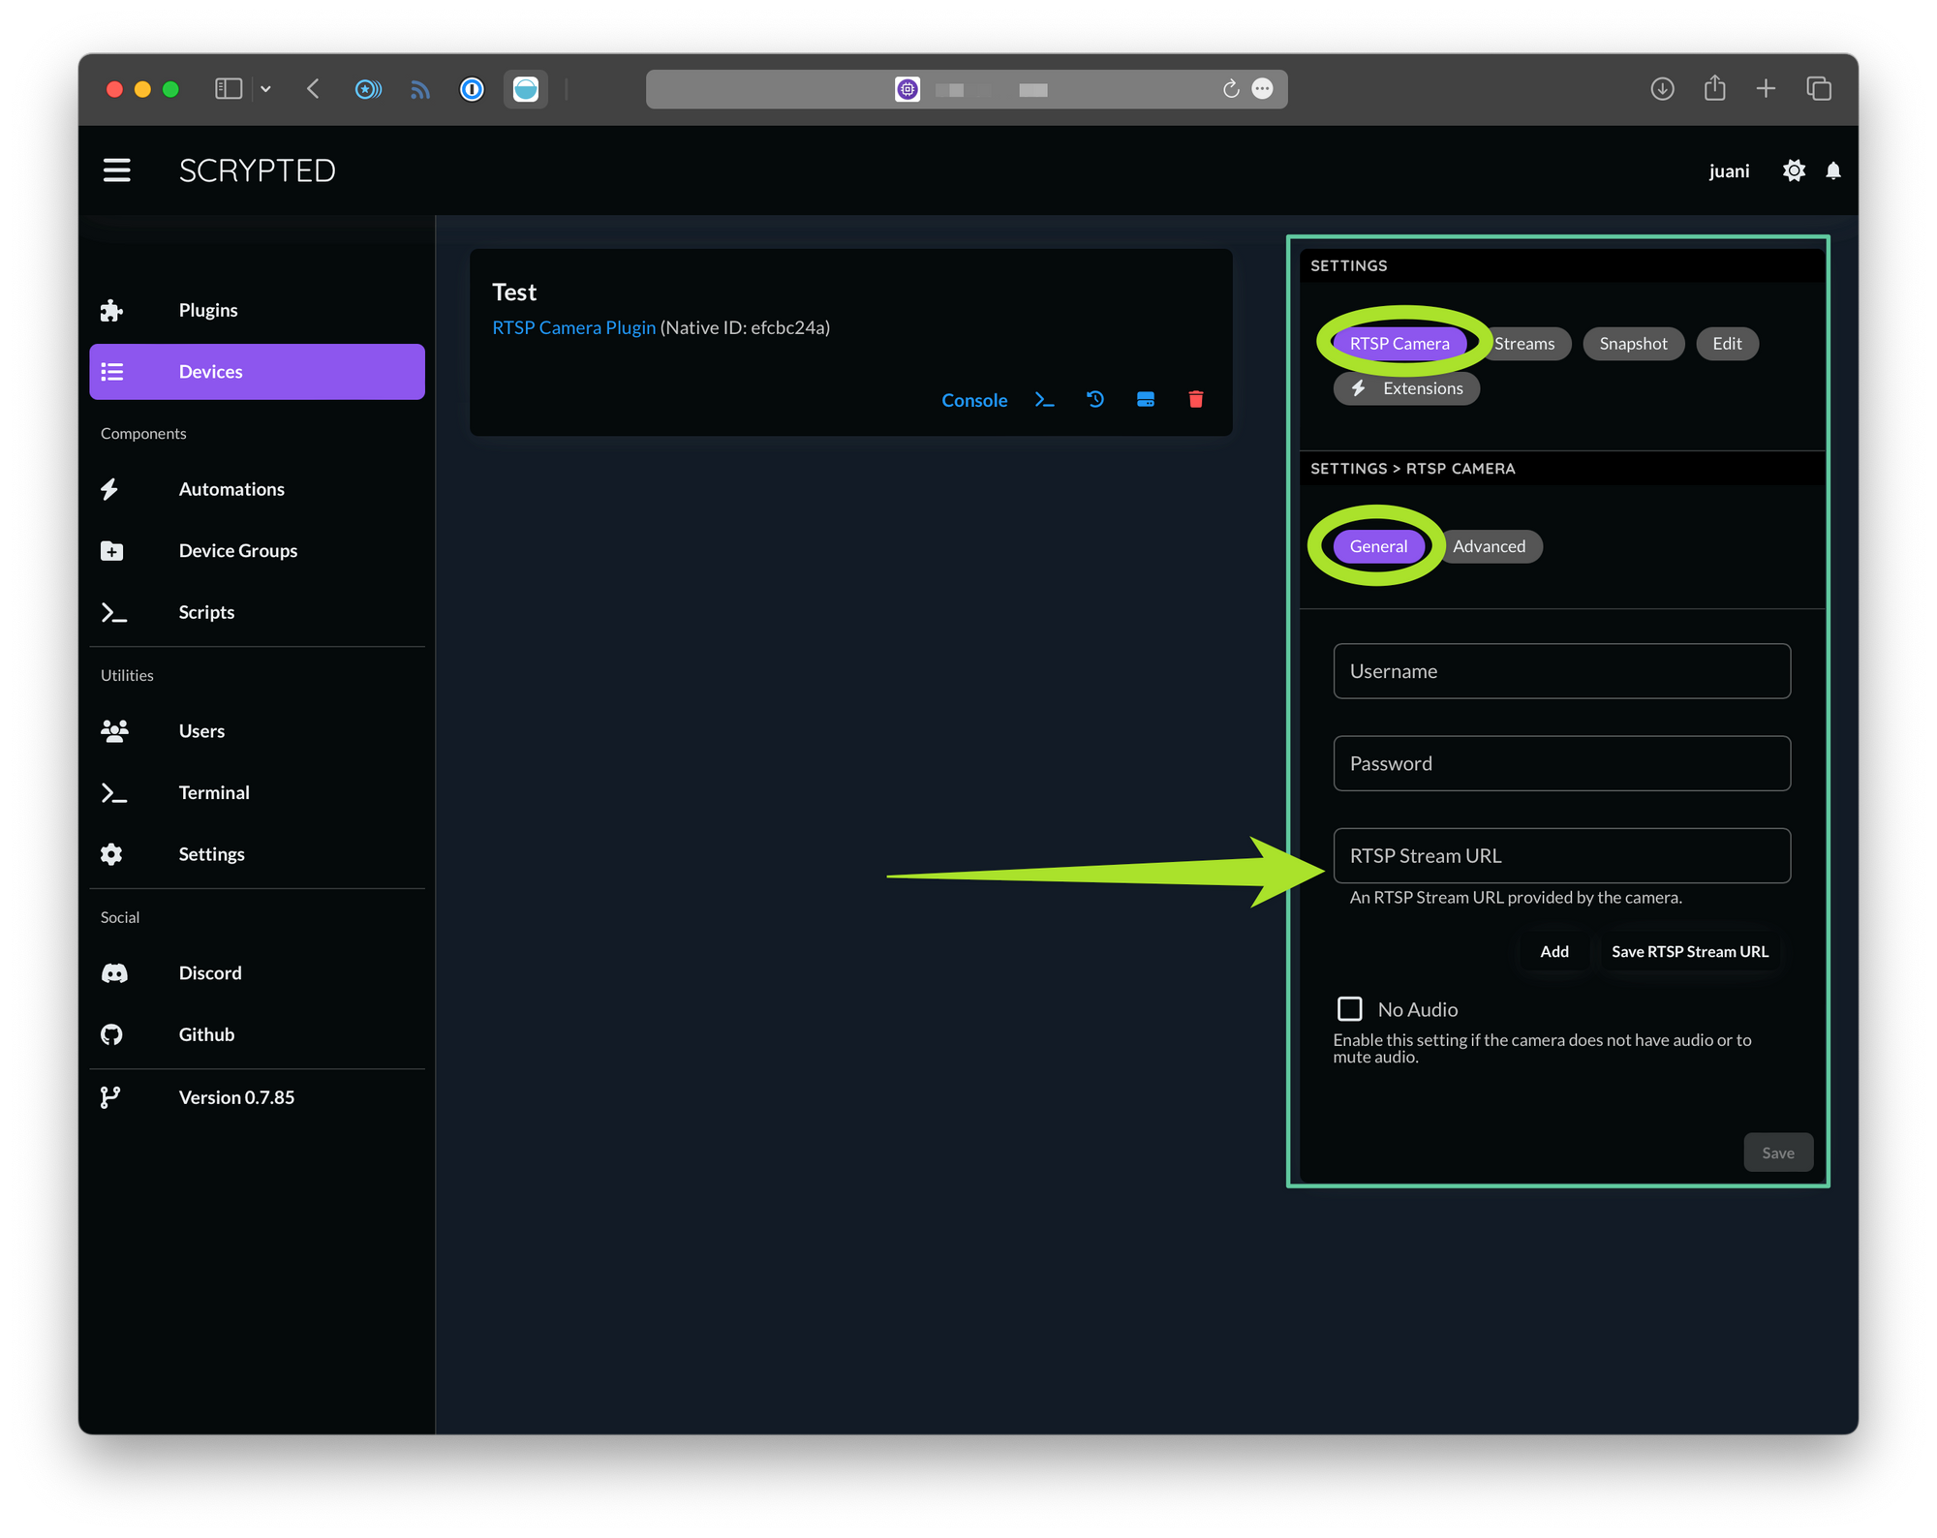Focus the RTSP Stream URL field
The width and height of the screenshot is (1937, 1538).
pos(1561,855)
